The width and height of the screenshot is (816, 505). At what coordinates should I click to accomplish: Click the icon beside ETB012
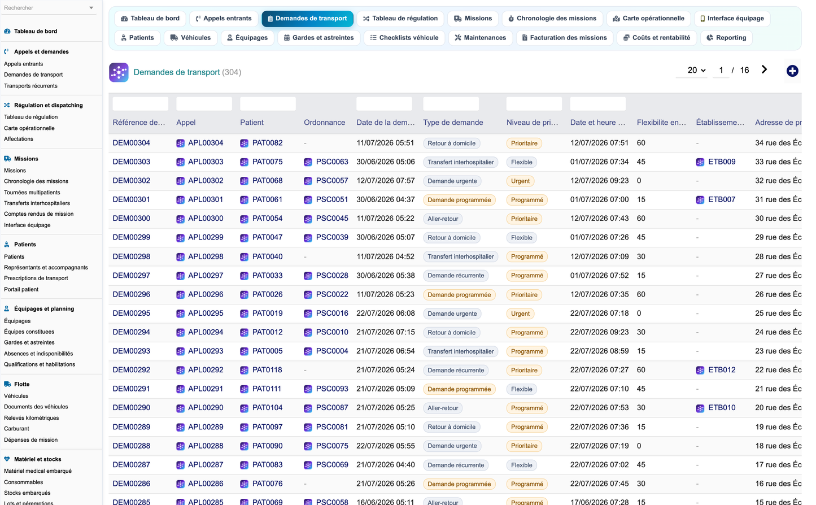[700, 371]
